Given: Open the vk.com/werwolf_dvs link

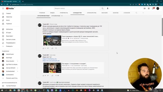Looking at the screenshot, I should (x=51, y=61).
